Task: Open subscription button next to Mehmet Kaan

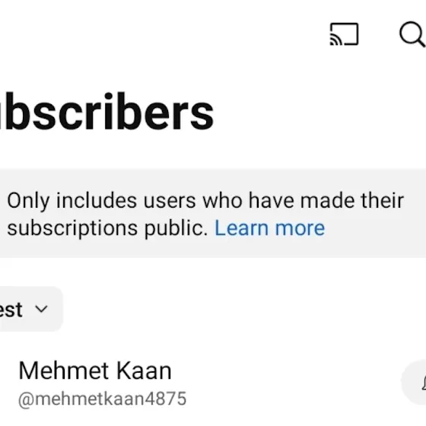Action: pos(414,383)
